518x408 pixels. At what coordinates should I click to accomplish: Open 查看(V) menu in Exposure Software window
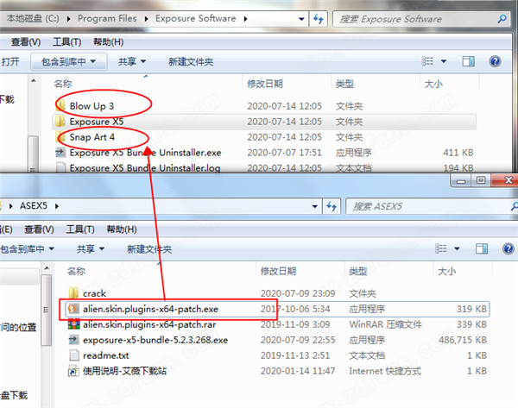pyautogui.click(x=26, y=42)
